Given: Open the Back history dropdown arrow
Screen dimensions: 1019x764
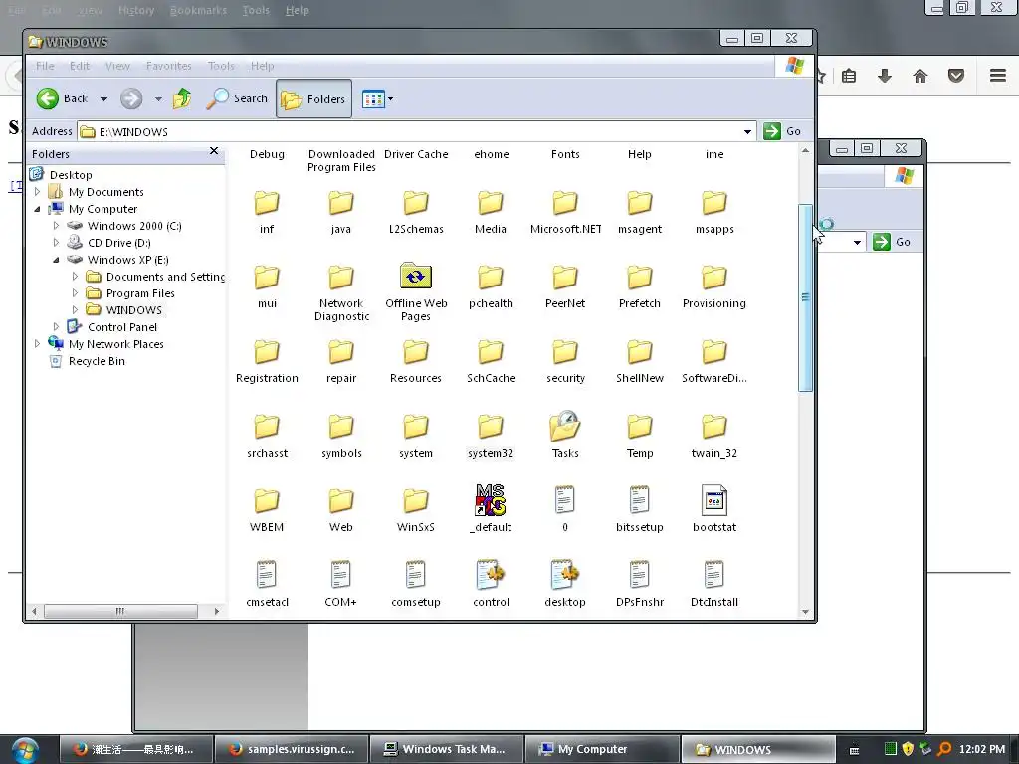Looking at the screenshot, I should [x=103, y=99].
